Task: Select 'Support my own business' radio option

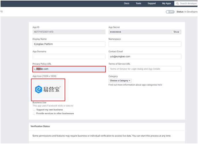Action: (x=34, y=110)
